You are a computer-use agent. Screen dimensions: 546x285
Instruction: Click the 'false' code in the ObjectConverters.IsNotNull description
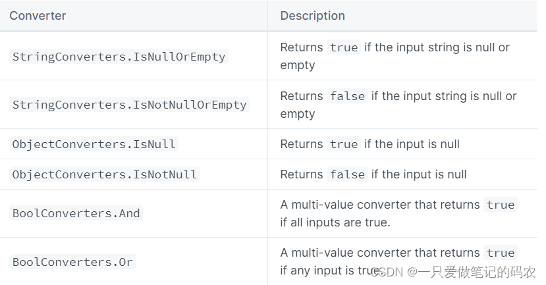point(347,174)
